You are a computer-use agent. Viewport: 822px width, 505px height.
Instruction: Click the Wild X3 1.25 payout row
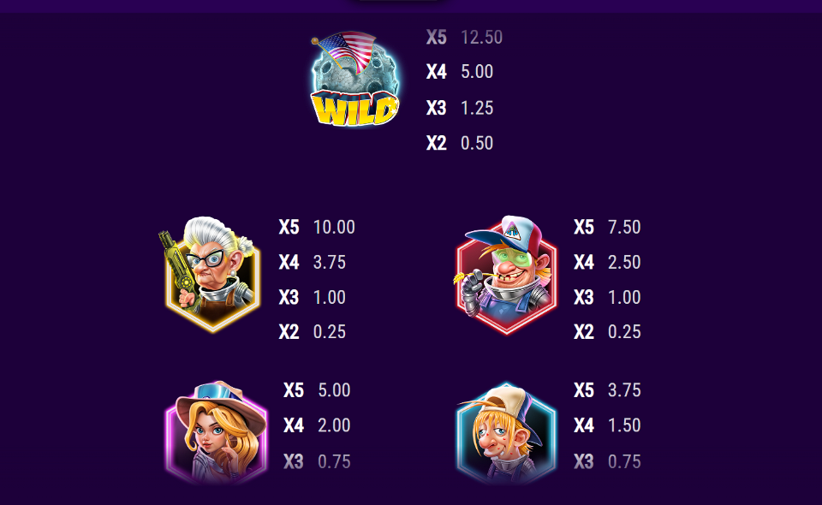[460, 108]
